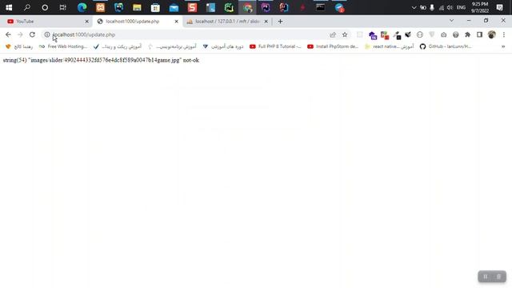Open the red S app on the taskbar

tap(192, 7)
